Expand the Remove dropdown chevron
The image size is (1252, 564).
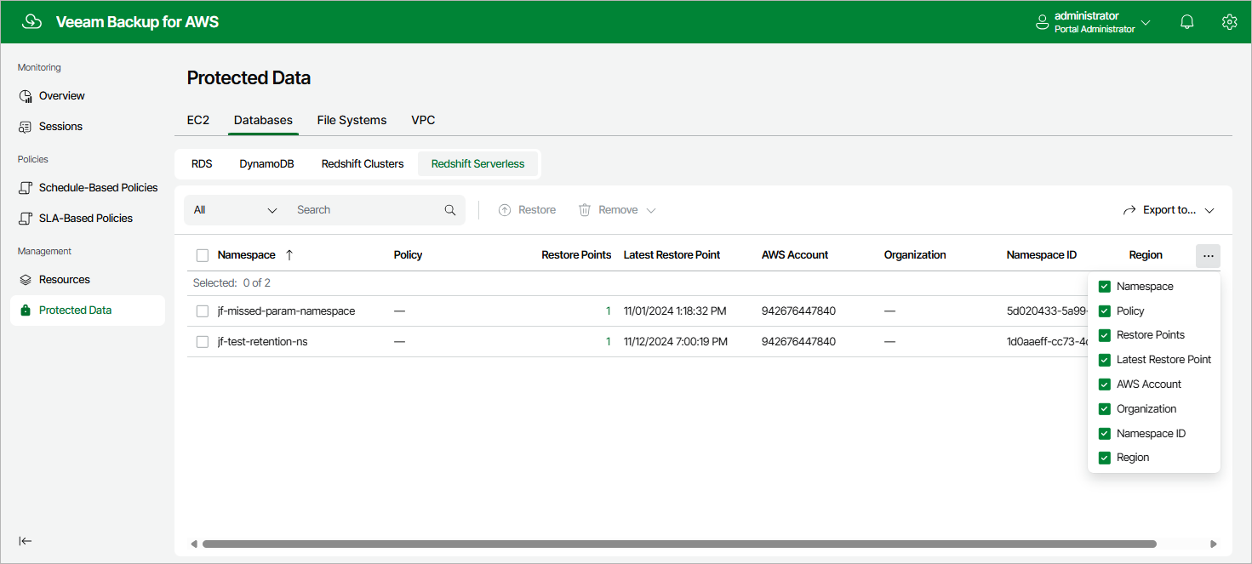point(651,210)
